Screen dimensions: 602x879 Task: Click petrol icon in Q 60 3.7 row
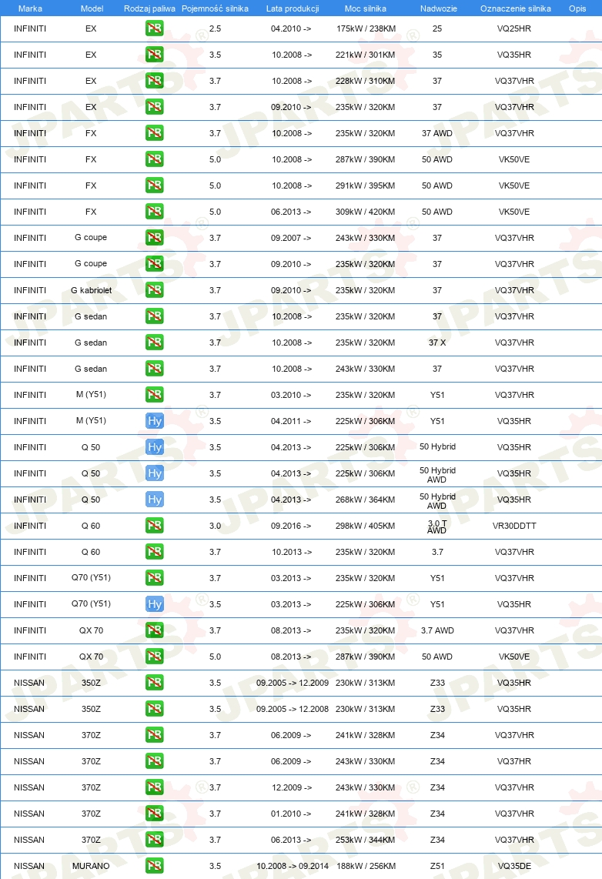coord(154,552)
